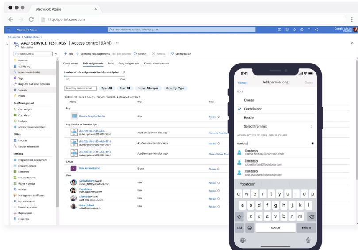
Task: Click the browser back arrow
Action: [x=11, y=19]
